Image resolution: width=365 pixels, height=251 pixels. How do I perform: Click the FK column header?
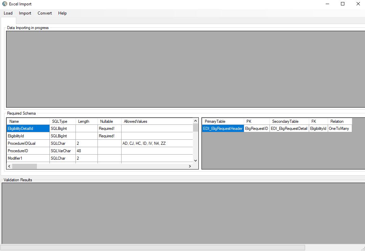pyautogui.click(x=318, y=121)
